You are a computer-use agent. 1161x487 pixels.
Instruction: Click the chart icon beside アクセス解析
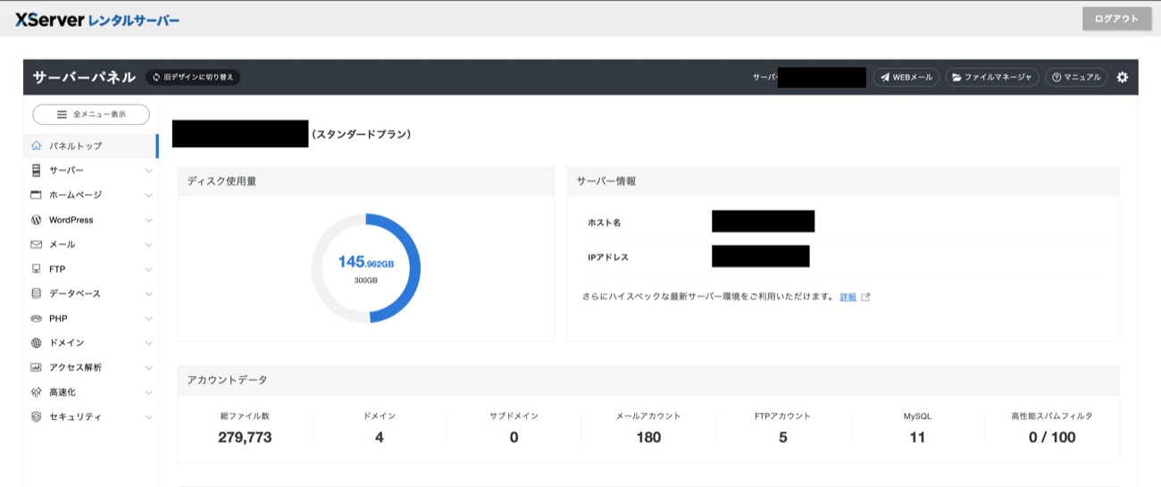(37, 367)
